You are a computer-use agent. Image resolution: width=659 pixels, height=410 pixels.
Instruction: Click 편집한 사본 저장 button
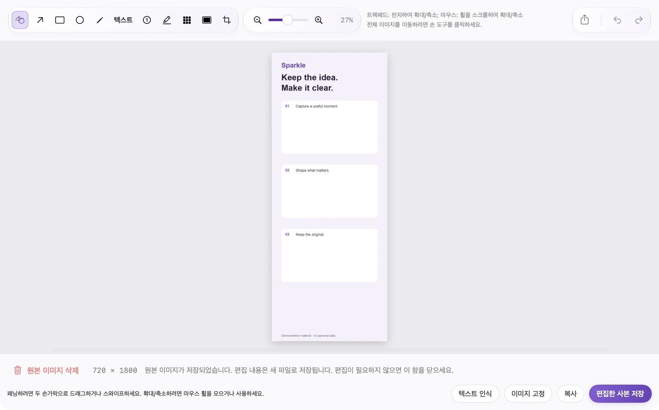[x=620, y=394]
